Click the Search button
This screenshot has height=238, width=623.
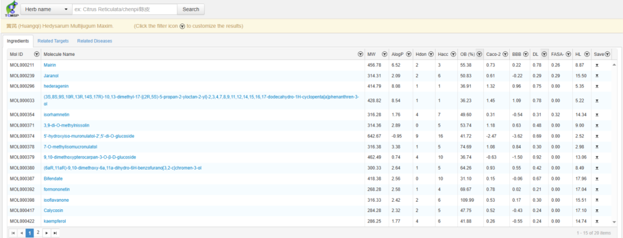point(190,9)
